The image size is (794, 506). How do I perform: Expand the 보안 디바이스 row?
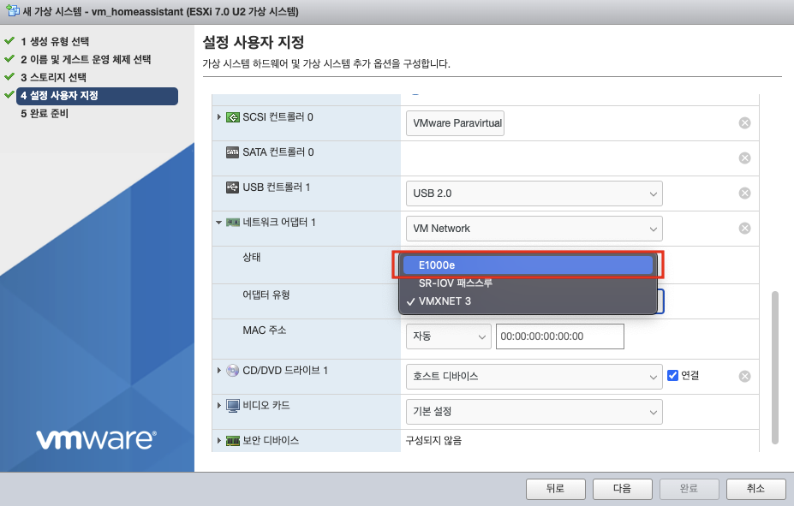pos(218,440)
